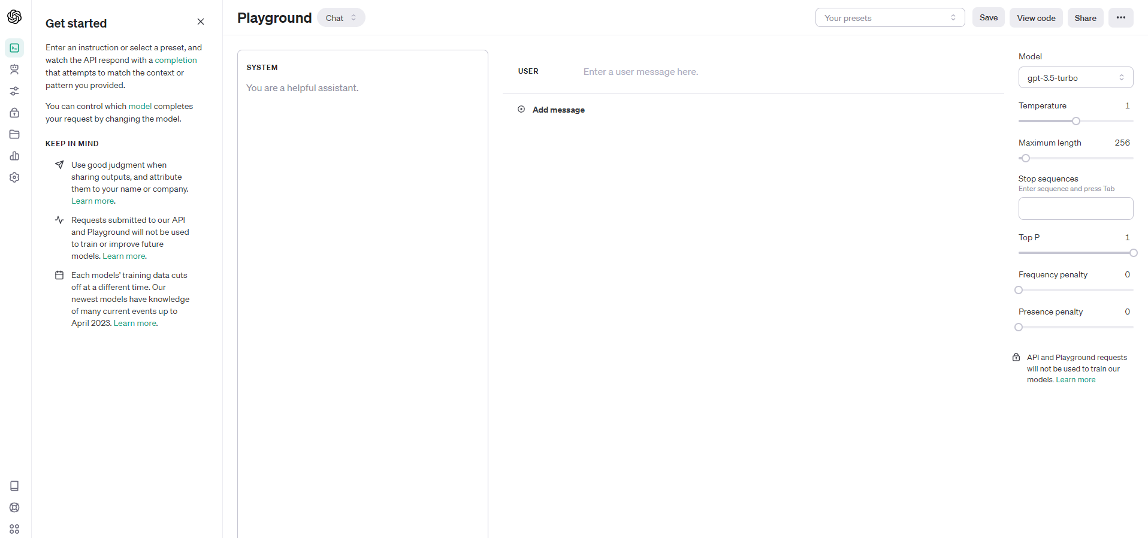
Task: Open Learn more link about training future models
Action: point(124,256)
